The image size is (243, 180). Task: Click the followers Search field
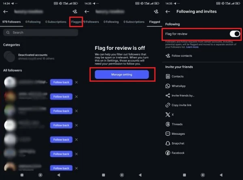40,32
